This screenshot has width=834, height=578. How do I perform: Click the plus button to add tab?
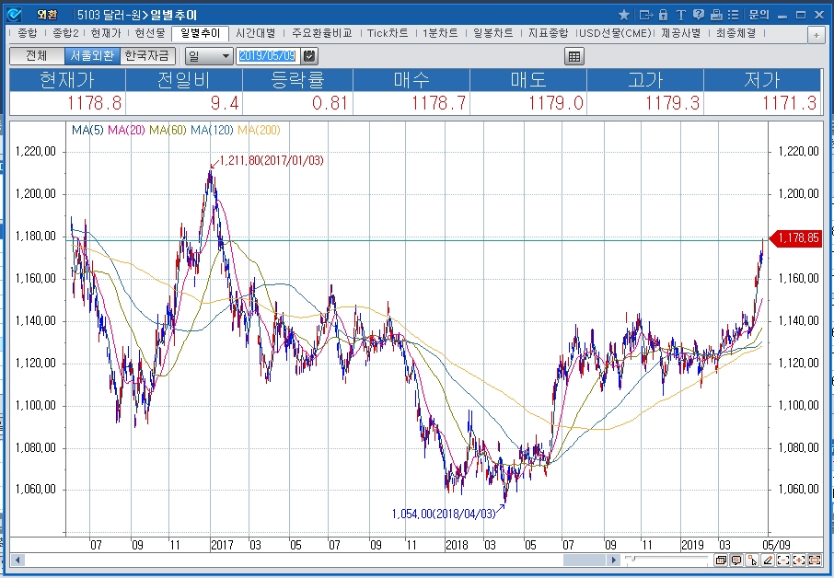point(816,34)
